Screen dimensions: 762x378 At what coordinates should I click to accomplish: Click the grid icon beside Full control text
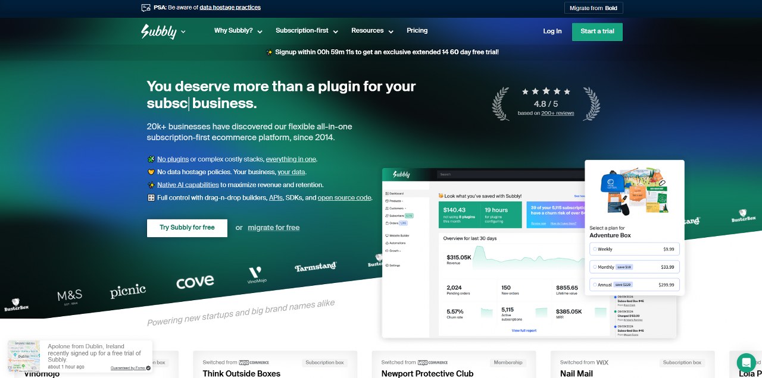(x=151, y=198)
